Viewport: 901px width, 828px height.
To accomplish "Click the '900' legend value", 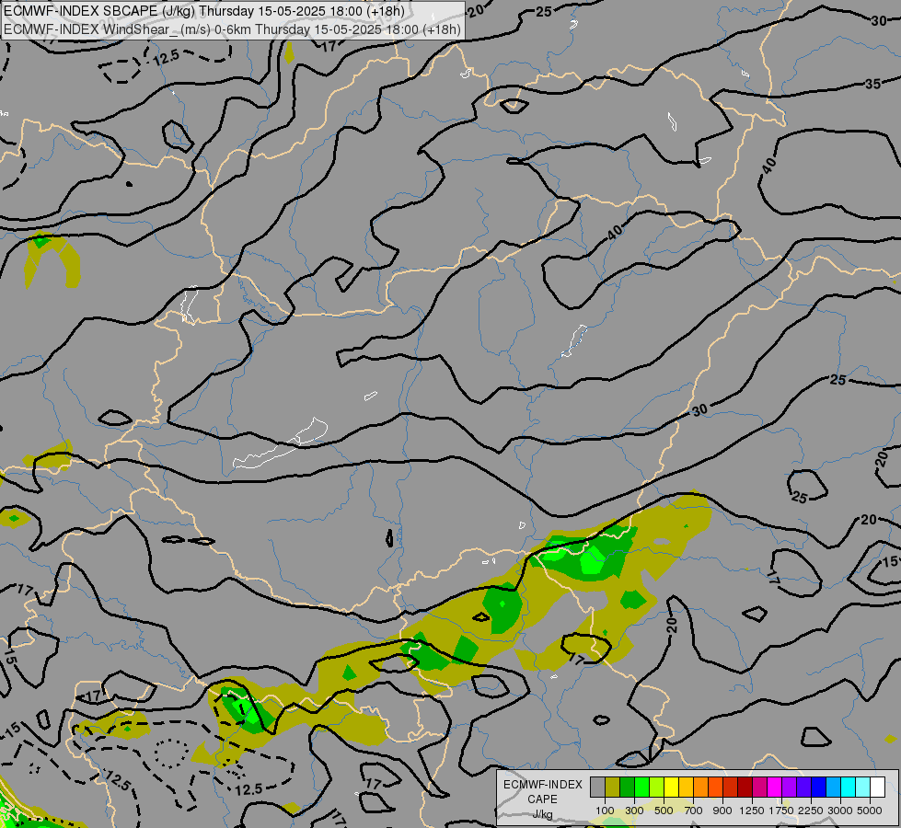I will (x=722, y=811).
